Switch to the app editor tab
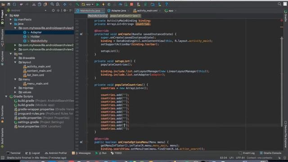The image size is (288, 162). point(171,11)
